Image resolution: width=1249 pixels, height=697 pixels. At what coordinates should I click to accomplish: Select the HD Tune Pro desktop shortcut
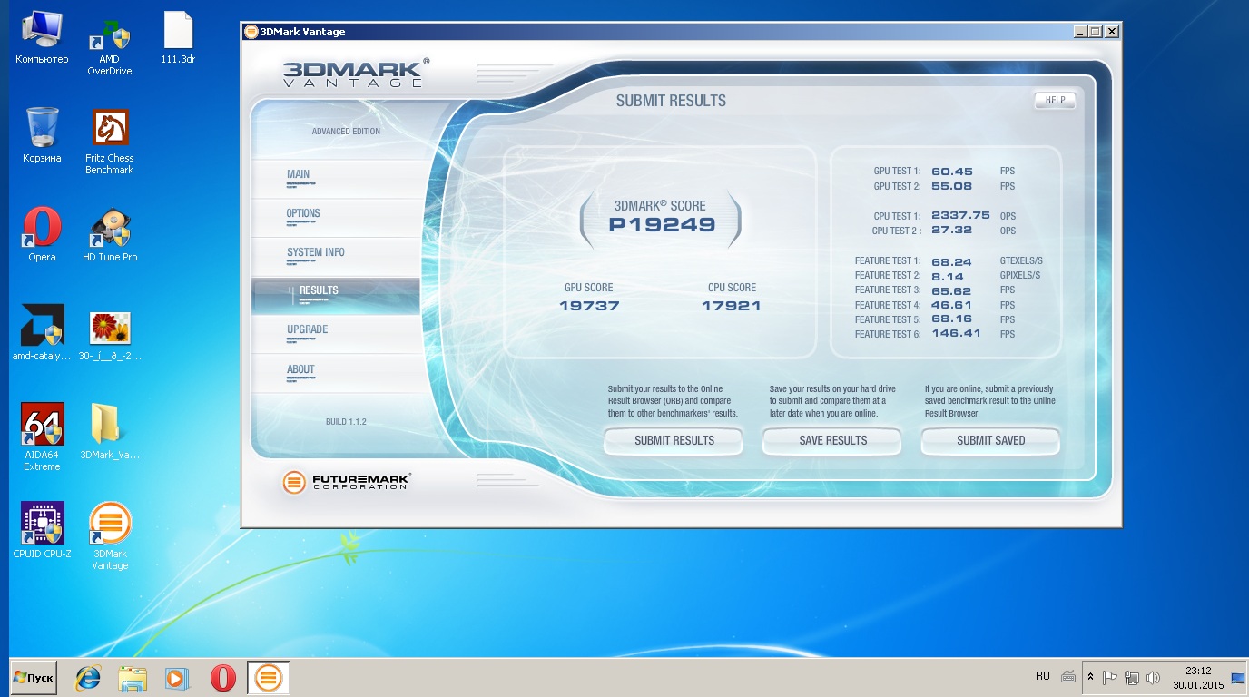[x=110, y=234]
